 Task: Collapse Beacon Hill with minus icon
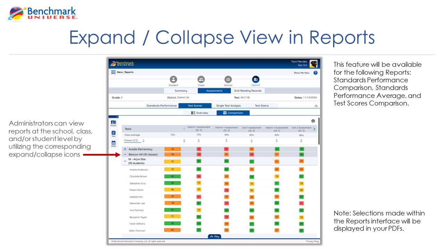click(x=125, y=155)
